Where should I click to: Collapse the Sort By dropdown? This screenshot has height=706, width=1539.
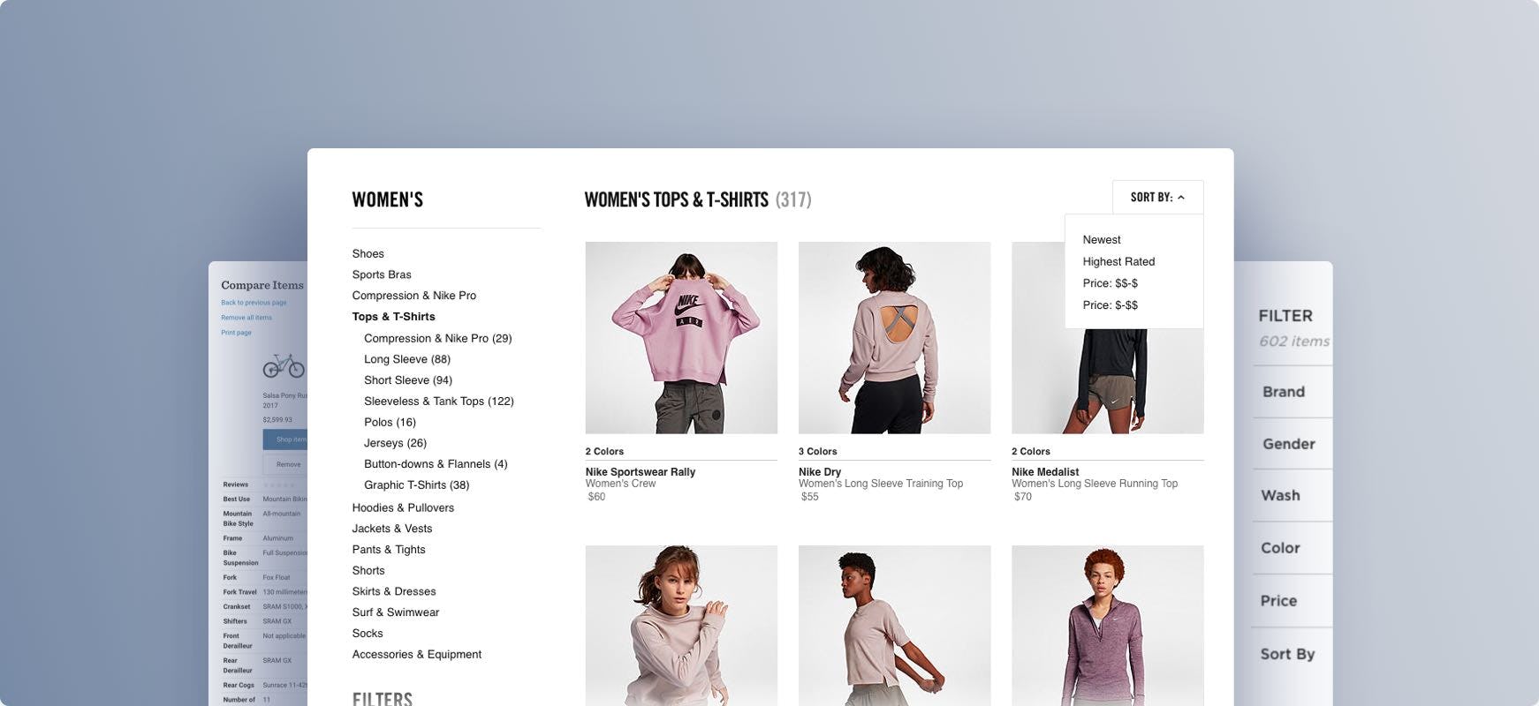click(x=1157, y=198)
